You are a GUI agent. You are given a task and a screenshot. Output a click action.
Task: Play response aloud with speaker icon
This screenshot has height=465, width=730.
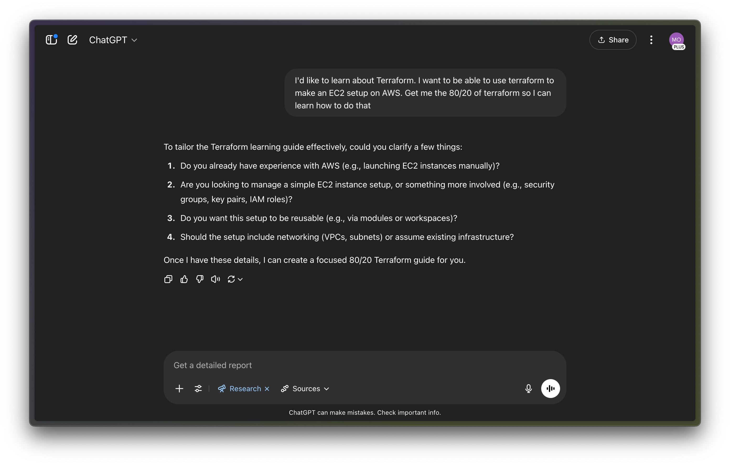[x=215, y=279]
